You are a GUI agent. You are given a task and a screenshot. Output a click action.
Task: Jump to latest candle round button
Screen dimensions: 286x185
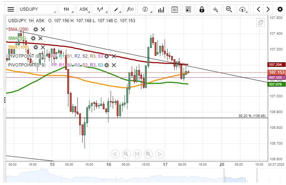137,154
